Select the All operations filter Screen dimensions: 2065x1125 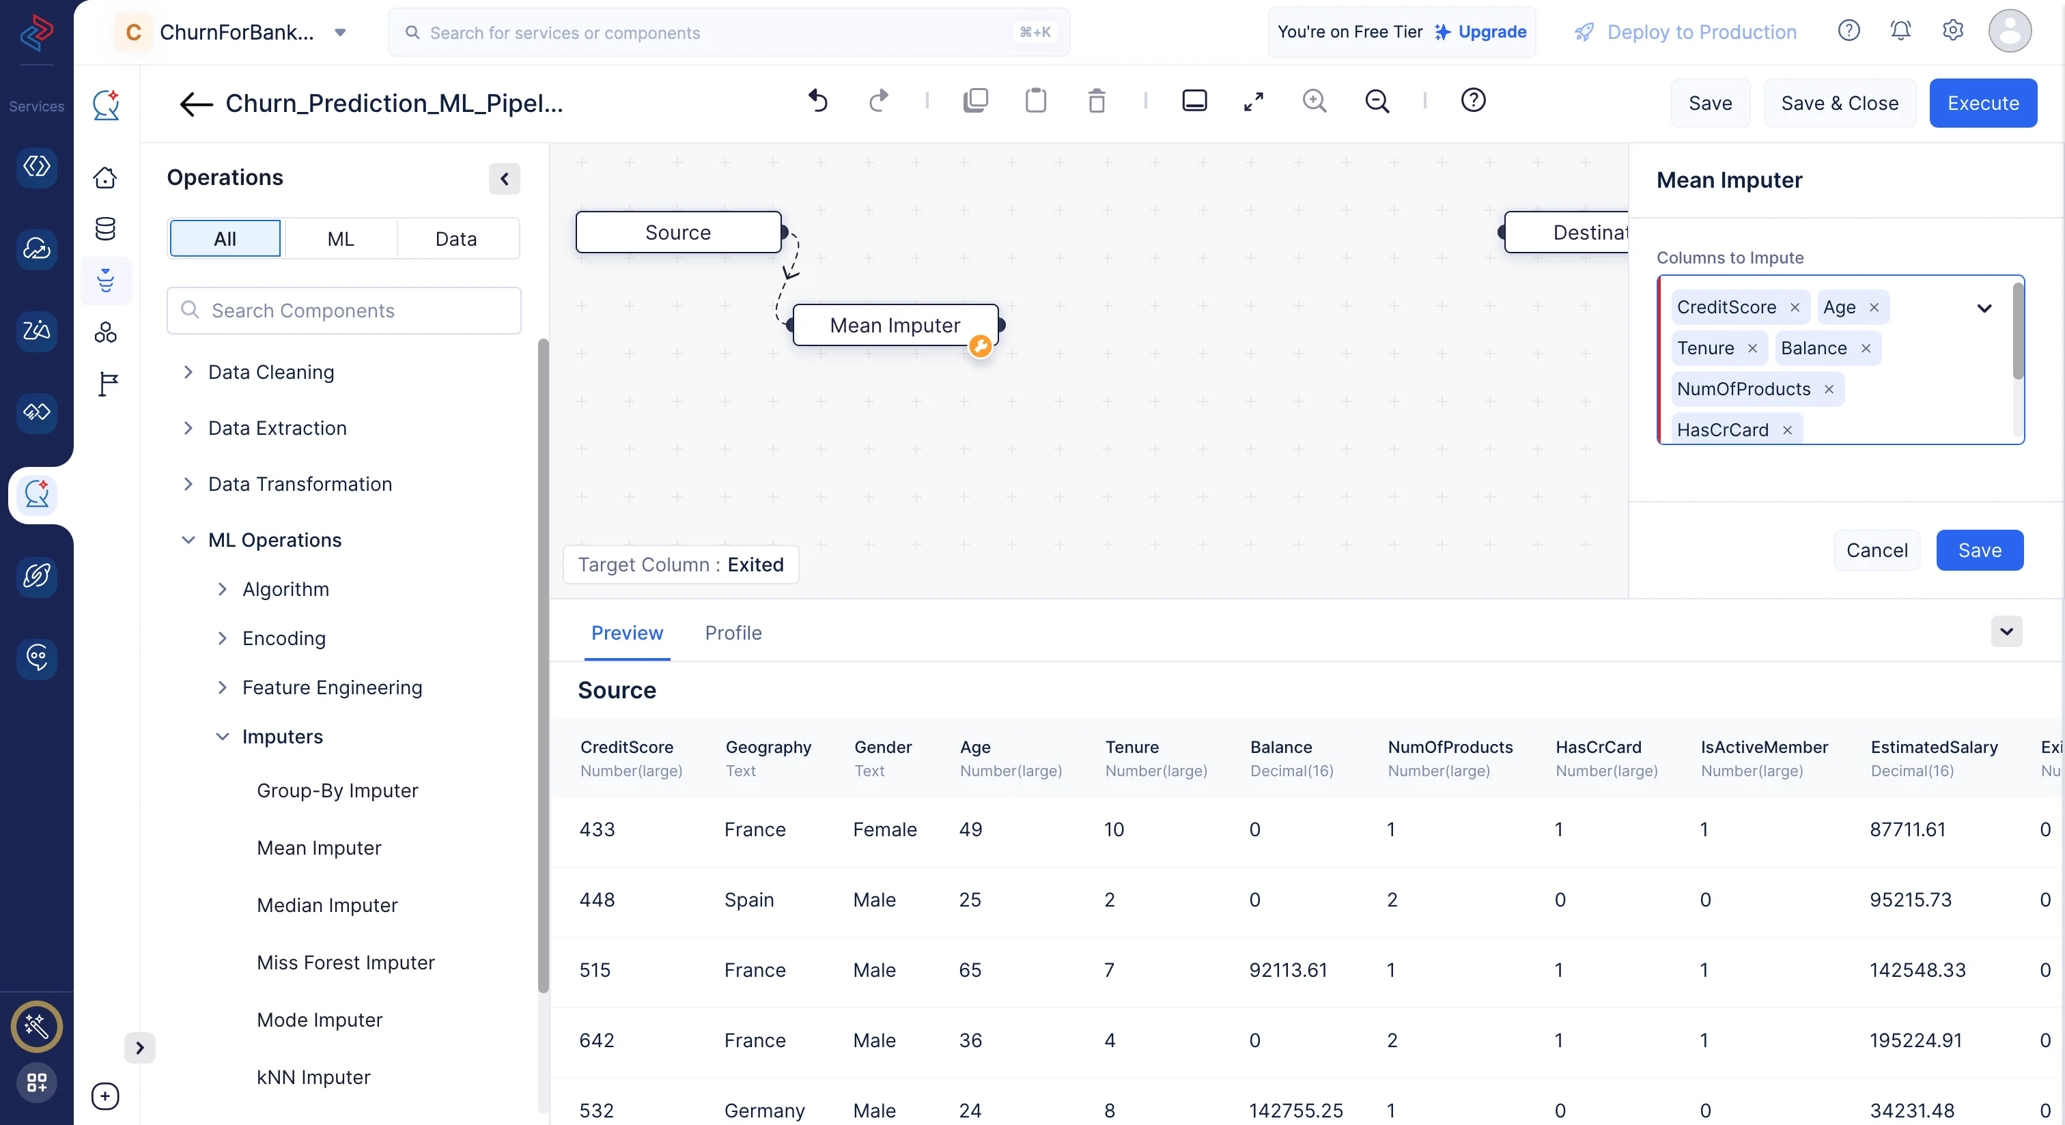pos(225,239)
